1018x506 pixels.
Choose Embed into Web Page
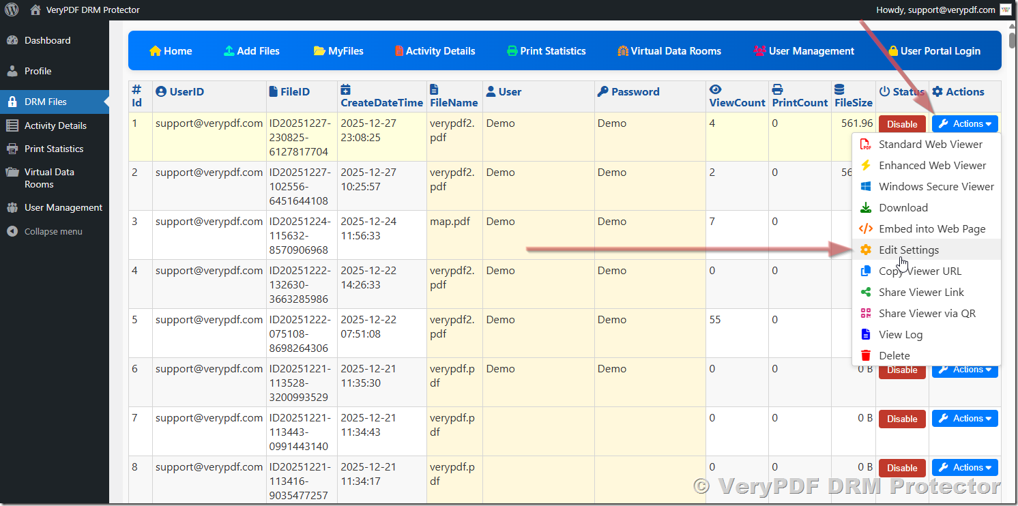coord(931,228)
